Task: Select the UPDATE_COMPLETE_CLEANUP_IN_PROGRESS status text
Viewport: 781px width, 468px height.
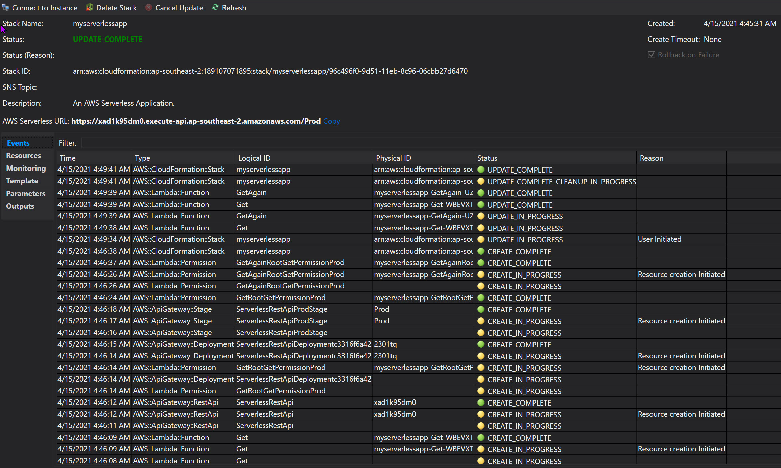Action: 562,182
